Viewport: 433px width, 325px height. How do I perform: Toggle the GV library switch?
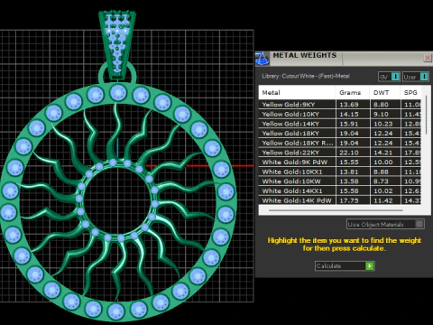pyautogui.click(x=389, y=77)
